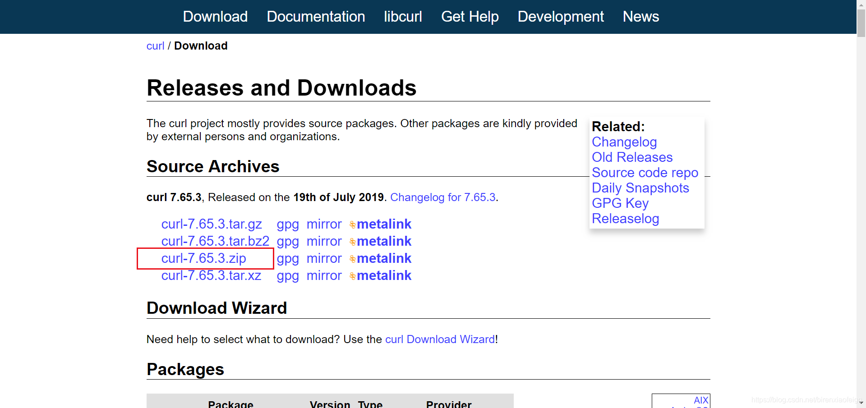This screenshot has height=408, width=866.
Task: Click the '19th of July 2019' release date
Action: (338, 197)
